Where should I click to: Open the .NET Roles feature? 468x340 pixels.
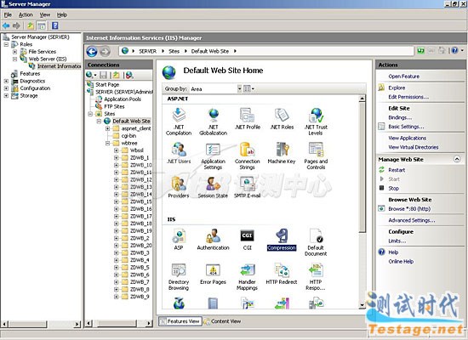click(x=282, y=119)
